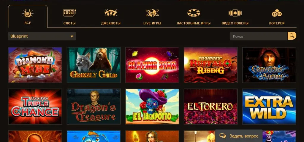Open the Grizzly Gold game
Viewport: 304px width, 142px height.
click(x=94, y=65)
